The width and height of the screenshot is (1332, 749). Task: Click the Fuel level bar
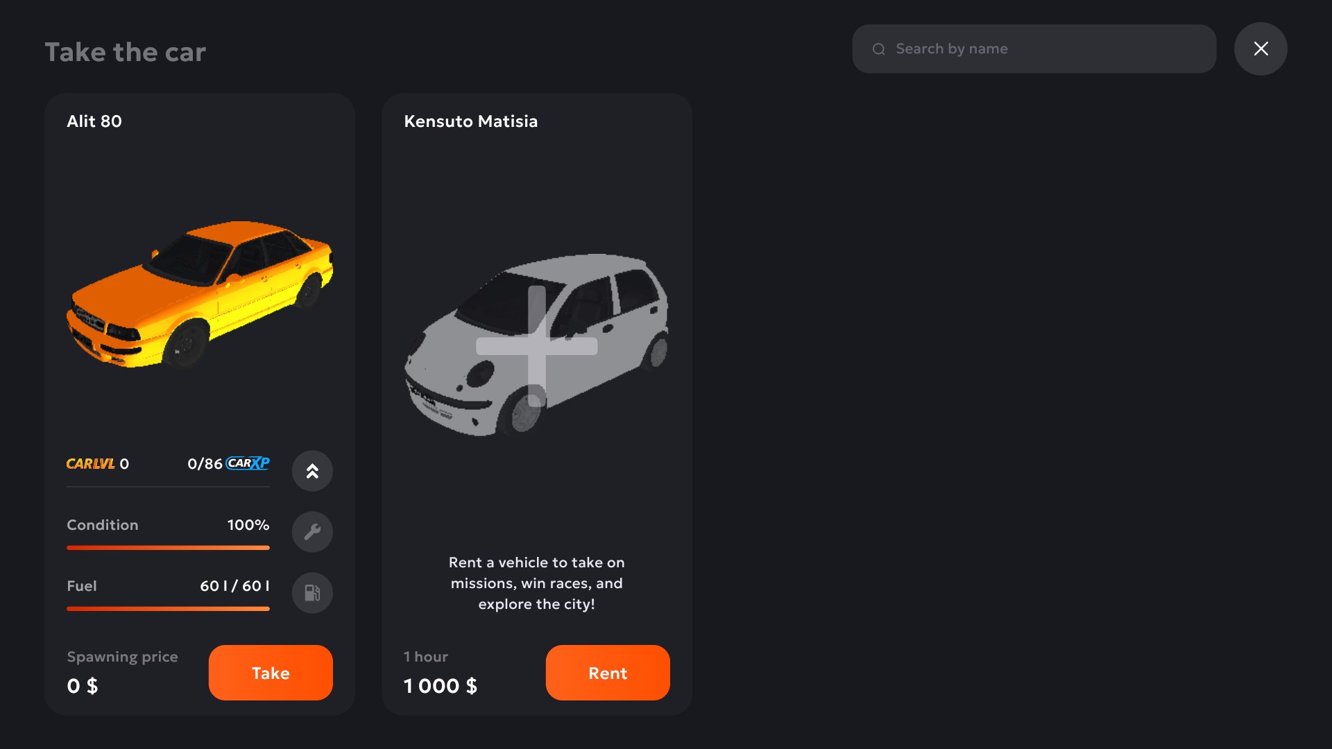[x=168, y=609]
